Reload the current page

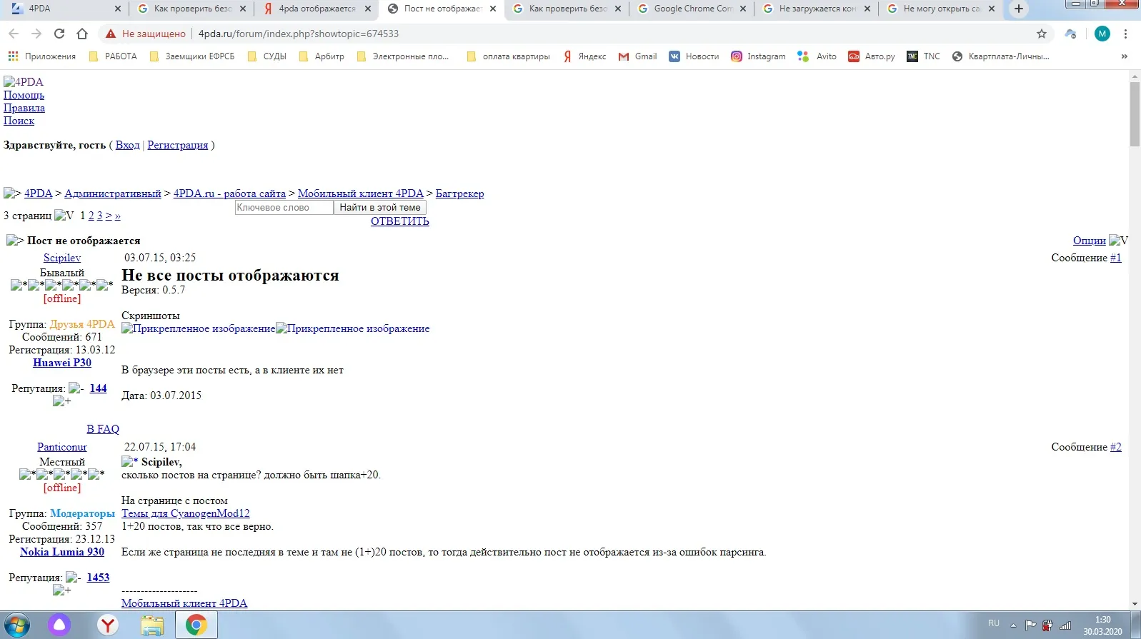tap(59, 34)
